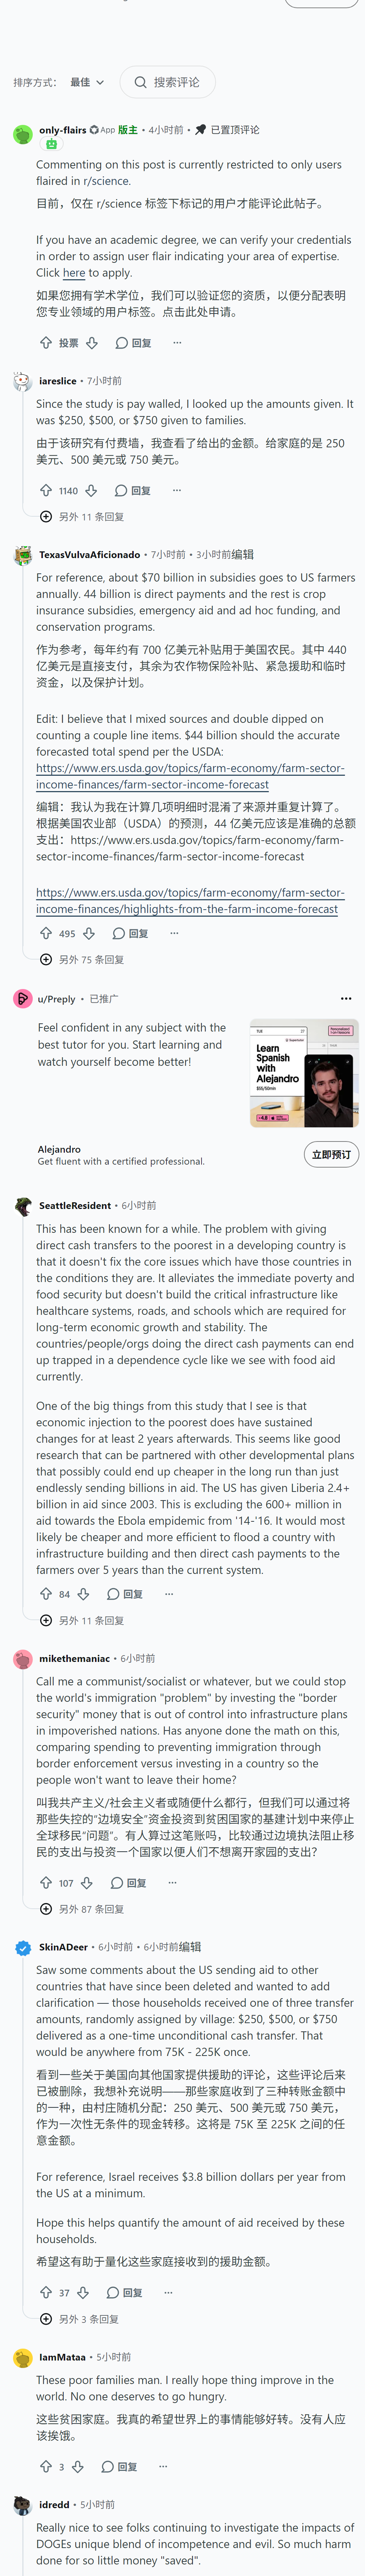Click the 立即预订 button on the Preply ad

(331, 1154)
